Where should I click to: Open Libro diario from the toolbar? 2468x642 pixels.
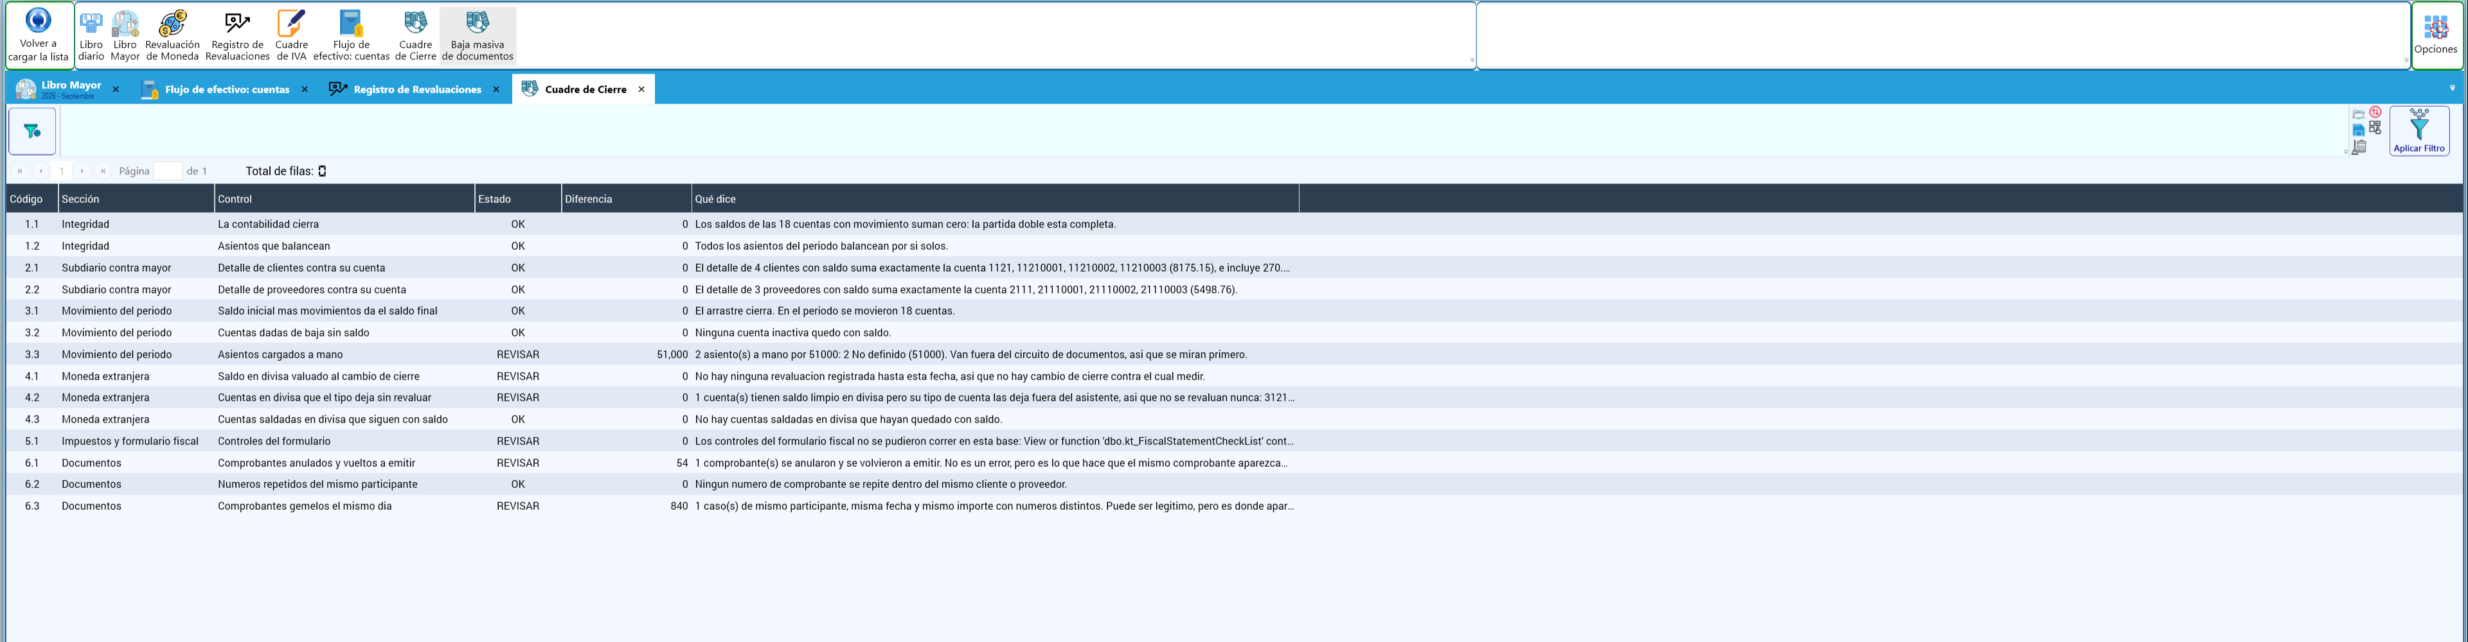[91, 37]
